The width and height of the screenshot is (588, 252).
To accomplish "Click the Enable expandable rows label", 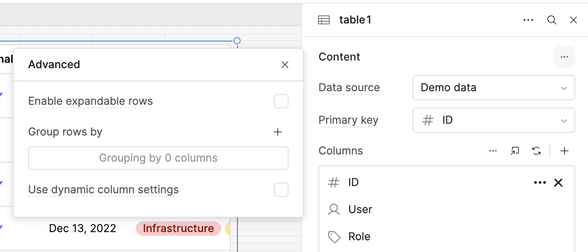I will click(90, 101).
